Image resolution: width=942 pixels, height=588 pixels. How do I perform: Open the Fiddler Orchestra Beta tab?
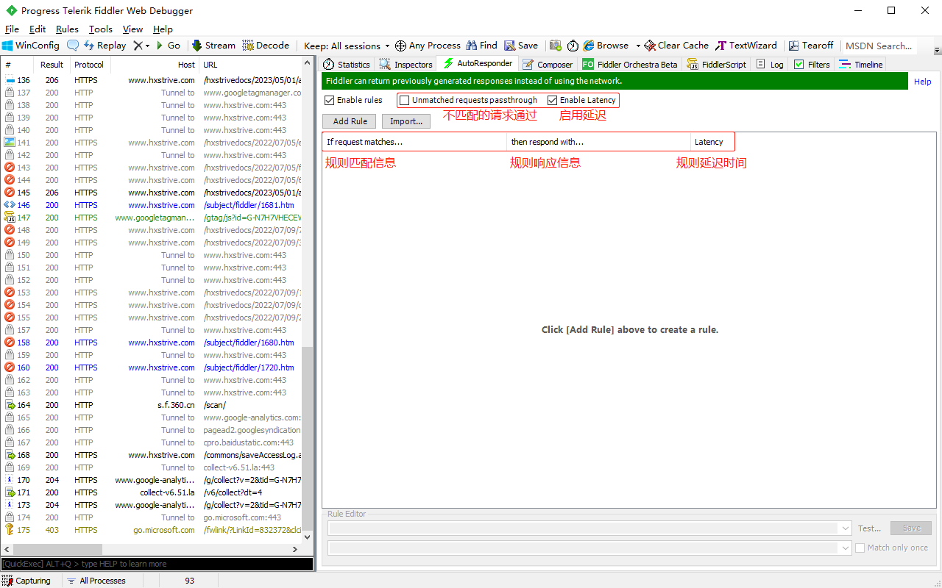pos(630,65)
